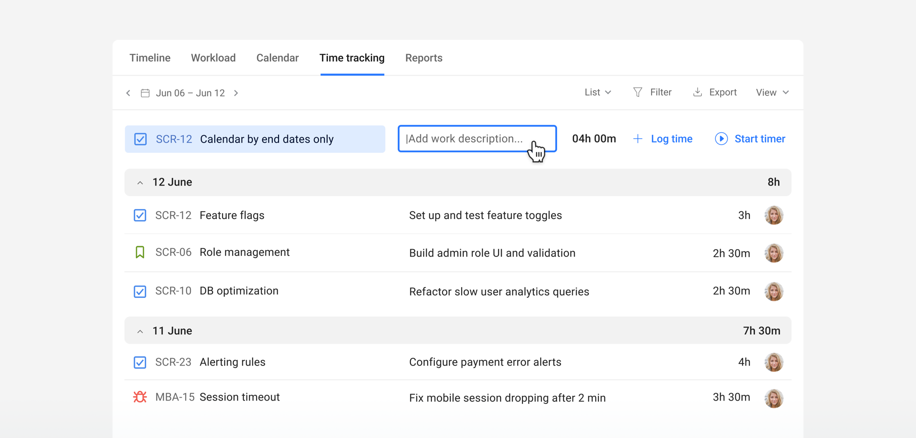Click the Export download icon
The width and height of the screenshot is (916, 438).
coord(698,92)
